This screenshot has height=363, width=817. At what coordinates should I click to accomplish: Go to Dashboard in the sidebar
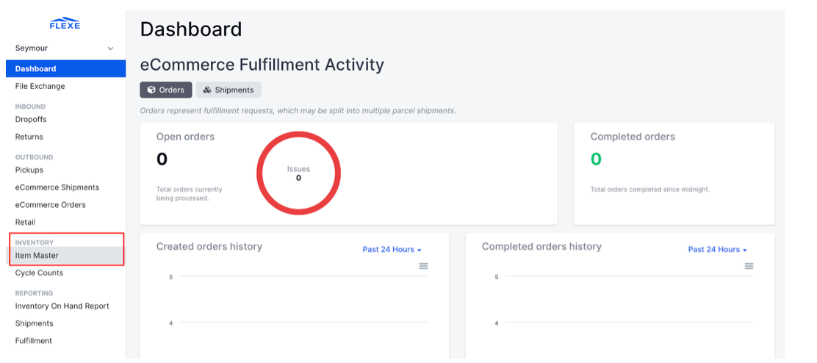pyautogui.click(x=65, y=69)
